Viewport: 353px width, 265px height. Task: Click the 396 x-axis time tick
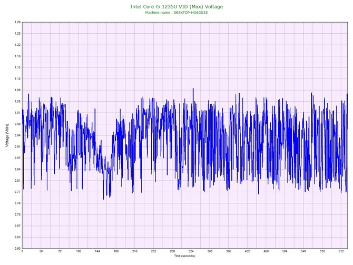[x=229, y=251]
